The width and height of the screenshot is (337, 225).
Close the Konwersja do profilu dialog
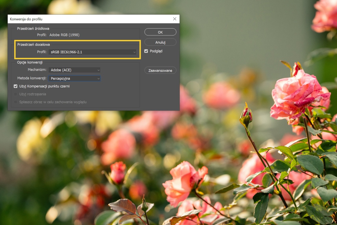(175, 19)
